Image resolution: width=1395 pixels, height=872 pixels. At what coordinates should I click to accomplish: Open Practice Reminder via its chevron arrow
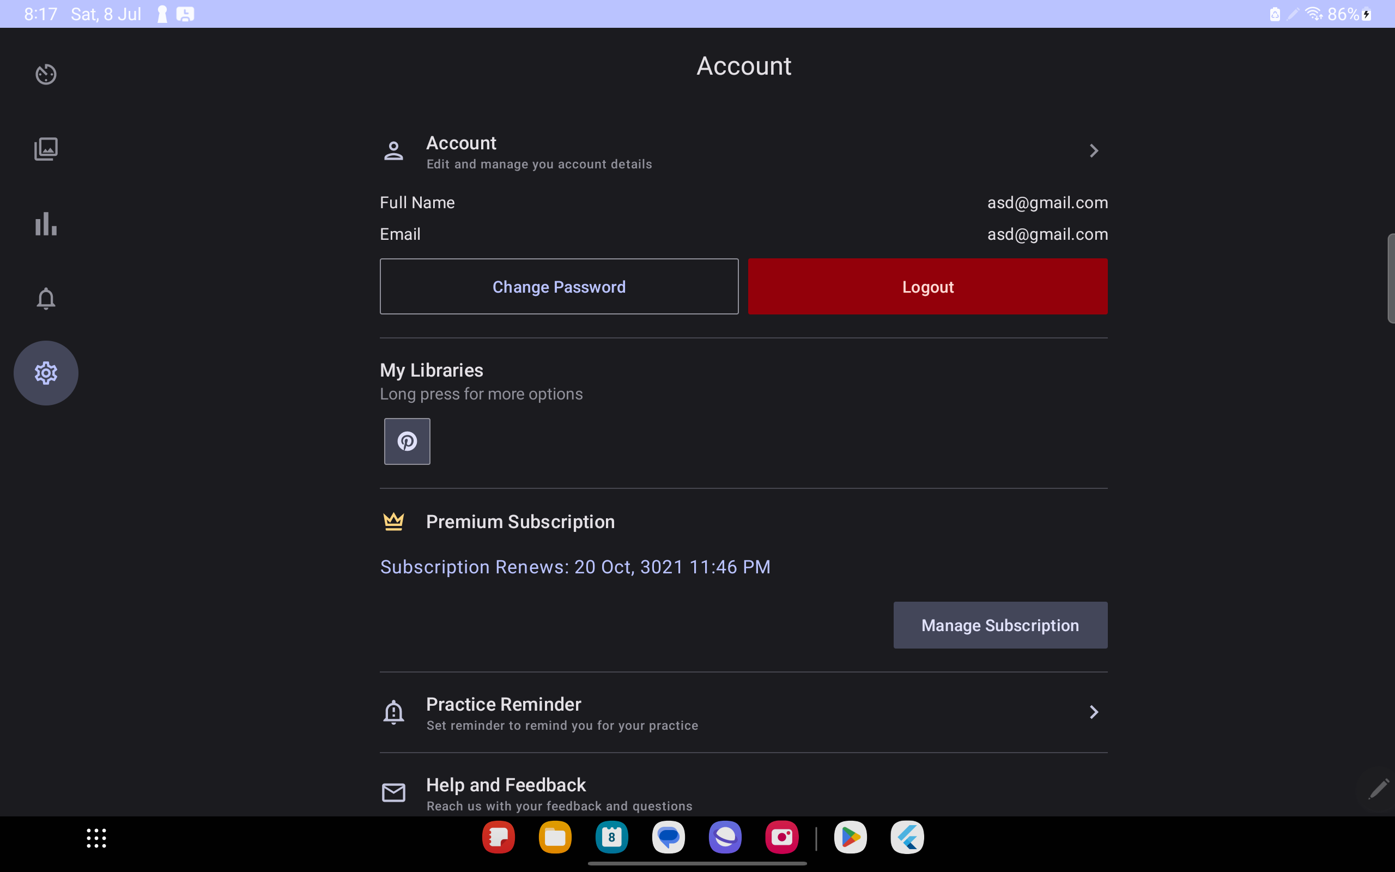1094,712
